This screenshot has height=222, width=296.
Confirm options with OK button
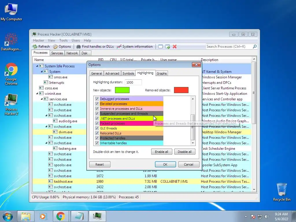tap(165, 164)
